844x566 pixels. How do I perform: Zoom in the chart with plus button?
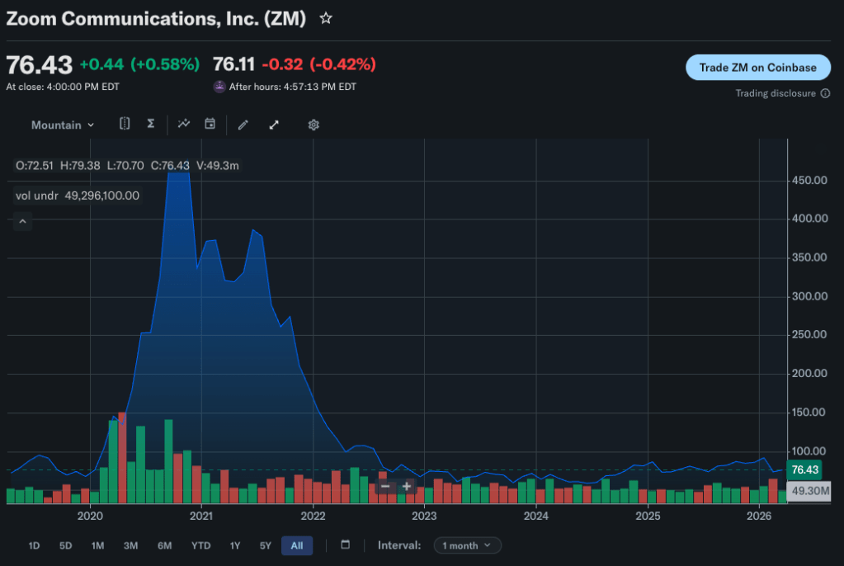[x=407, y=486]
